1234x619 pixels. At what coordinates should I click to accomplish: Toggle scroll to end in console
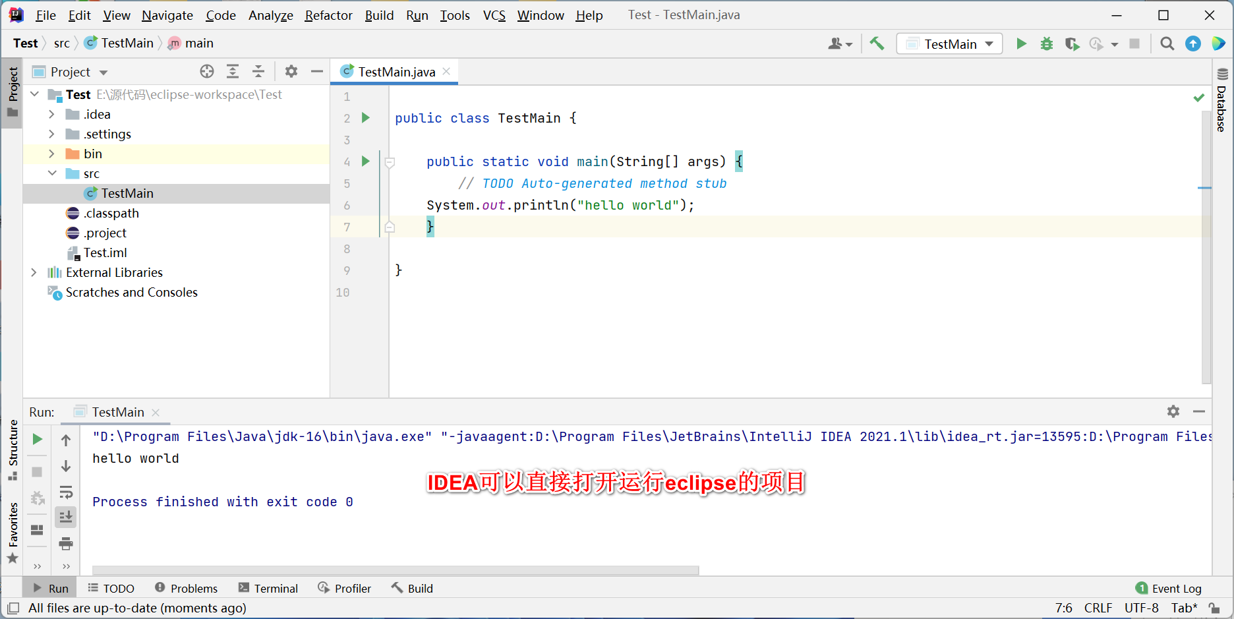66,517
